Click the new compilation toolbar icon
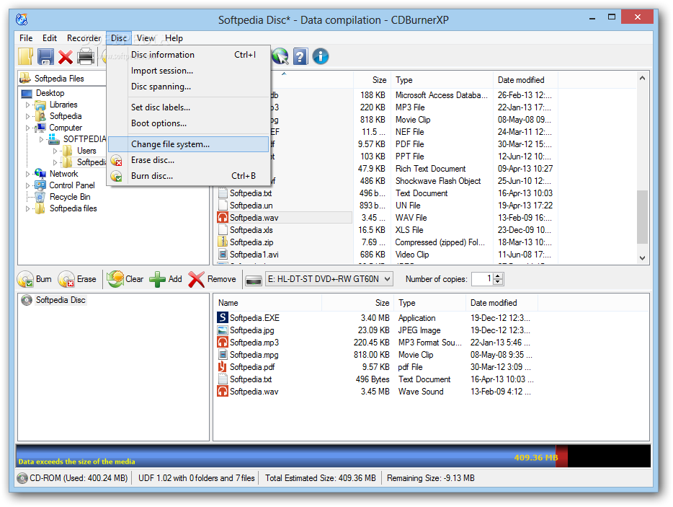This screenshot has height=507, width=673. click(25, 56)
